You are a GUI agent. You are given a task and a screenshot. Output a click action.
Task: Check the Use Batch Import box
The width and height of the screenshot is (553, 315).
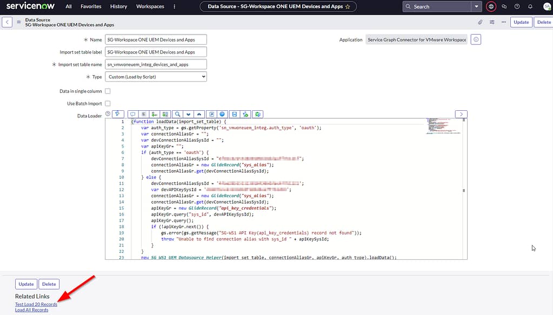108,103
